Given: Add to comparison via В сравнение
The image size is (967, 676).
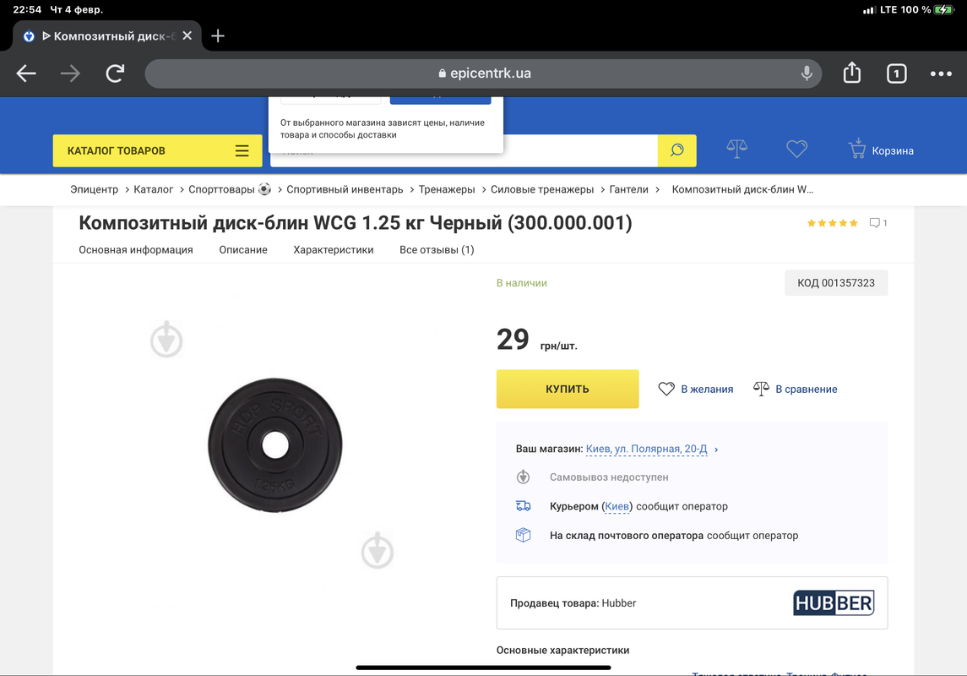Looking at the screenshot, I should click(x=796, y=390).
